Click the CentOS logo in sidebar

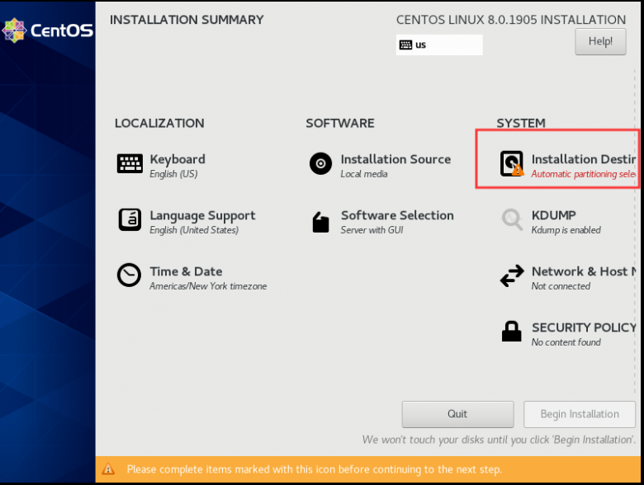[x=48, y=31]
